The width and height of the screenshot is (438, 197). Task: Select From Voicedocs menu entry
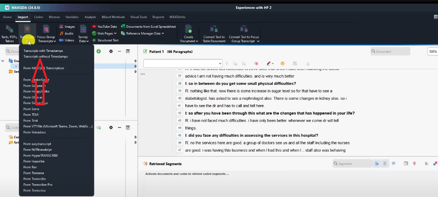click(x=35, y=132)
